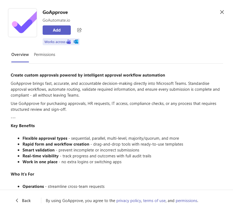Viewport: 233px width, 209px height.
Task: Click the "Create custom approvals" headline
Action: pos(88,75)
